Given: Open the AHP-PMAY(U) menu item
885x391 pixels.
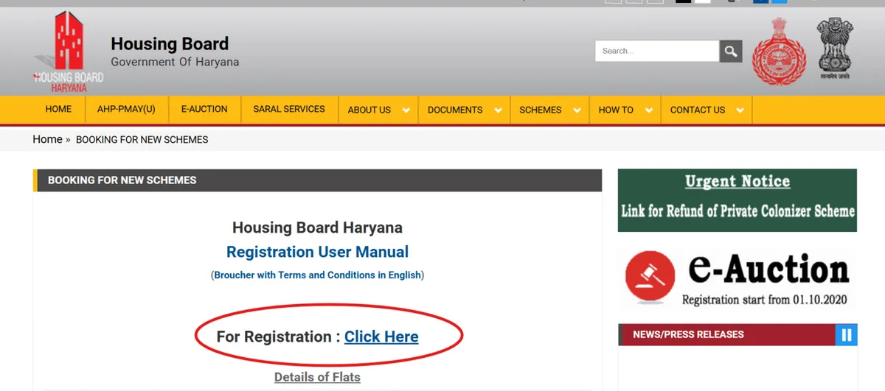Looking at the screenshot, I should pos(126,109).
